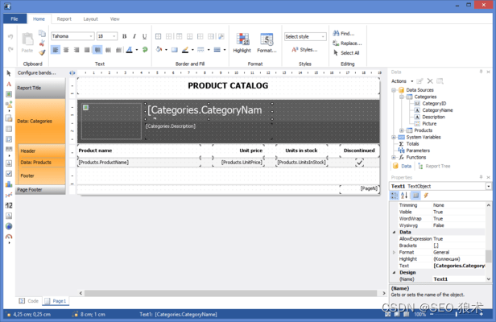The image size is (496, 322).
Task: Justify text alignment
Action: pyautogui.click(x=87, y=50)
